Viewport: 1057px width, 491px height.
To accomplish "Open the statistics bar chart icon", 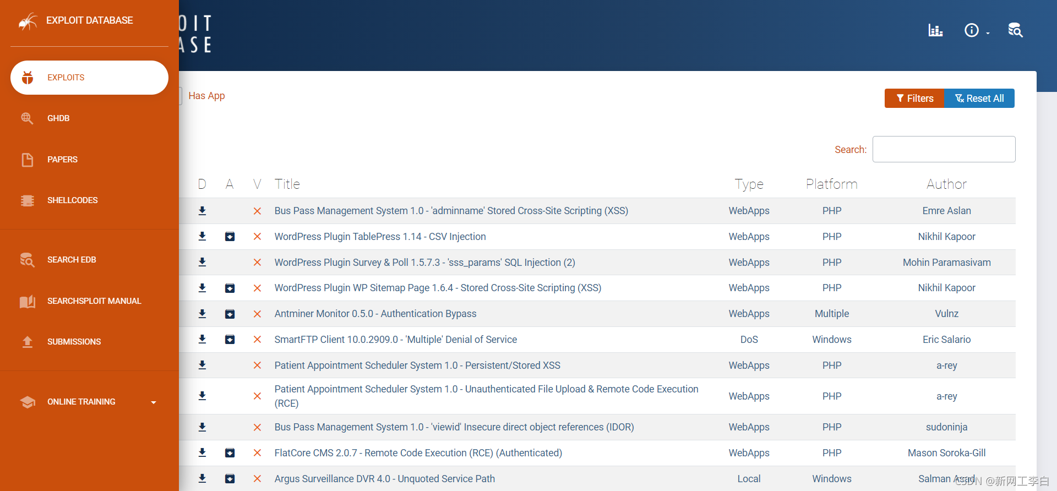I will pyautogui.click(x=935, y=30).
